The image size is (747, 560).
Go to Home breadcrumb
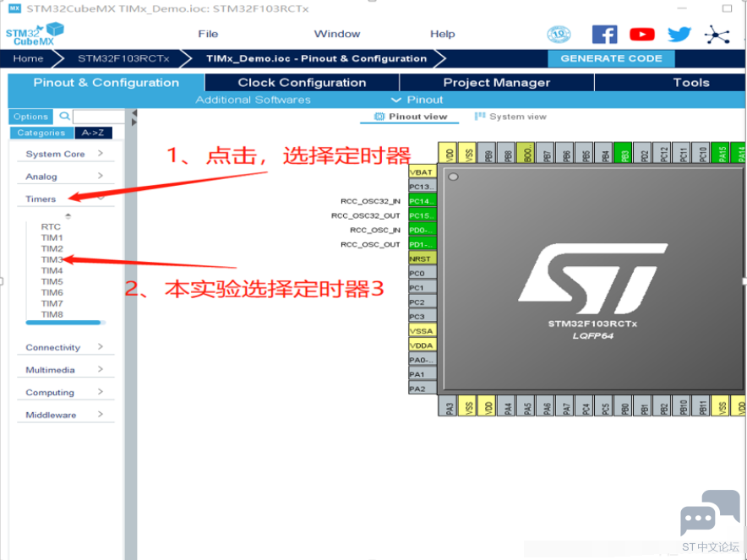point(28,58)
